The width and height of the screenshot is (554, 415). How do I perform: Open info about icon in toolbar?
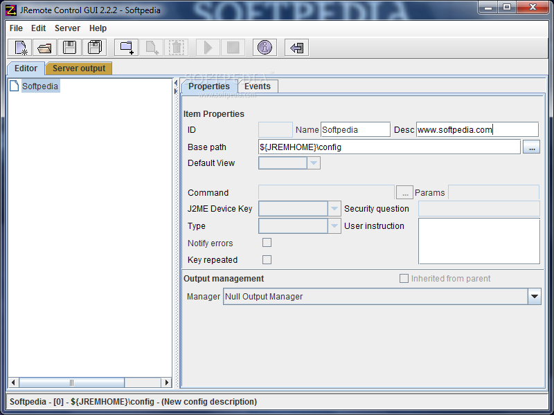pyautogui.click(x=265, y=47)
